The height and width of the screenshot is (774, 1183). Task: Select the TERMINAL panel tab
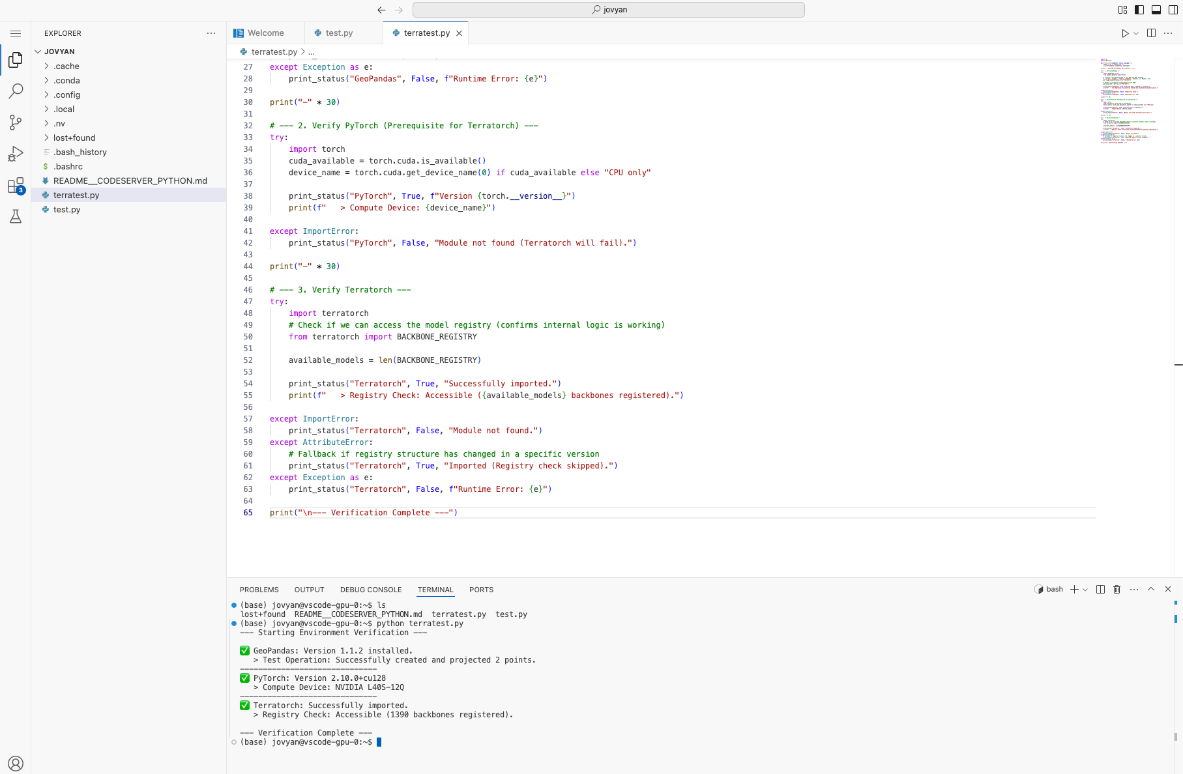tap(435, 590)
